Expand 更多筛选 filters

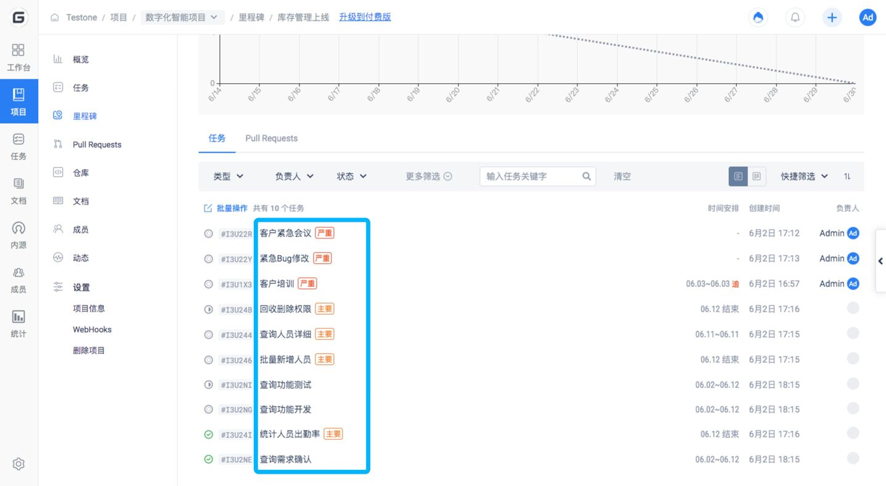pos(429,176)
